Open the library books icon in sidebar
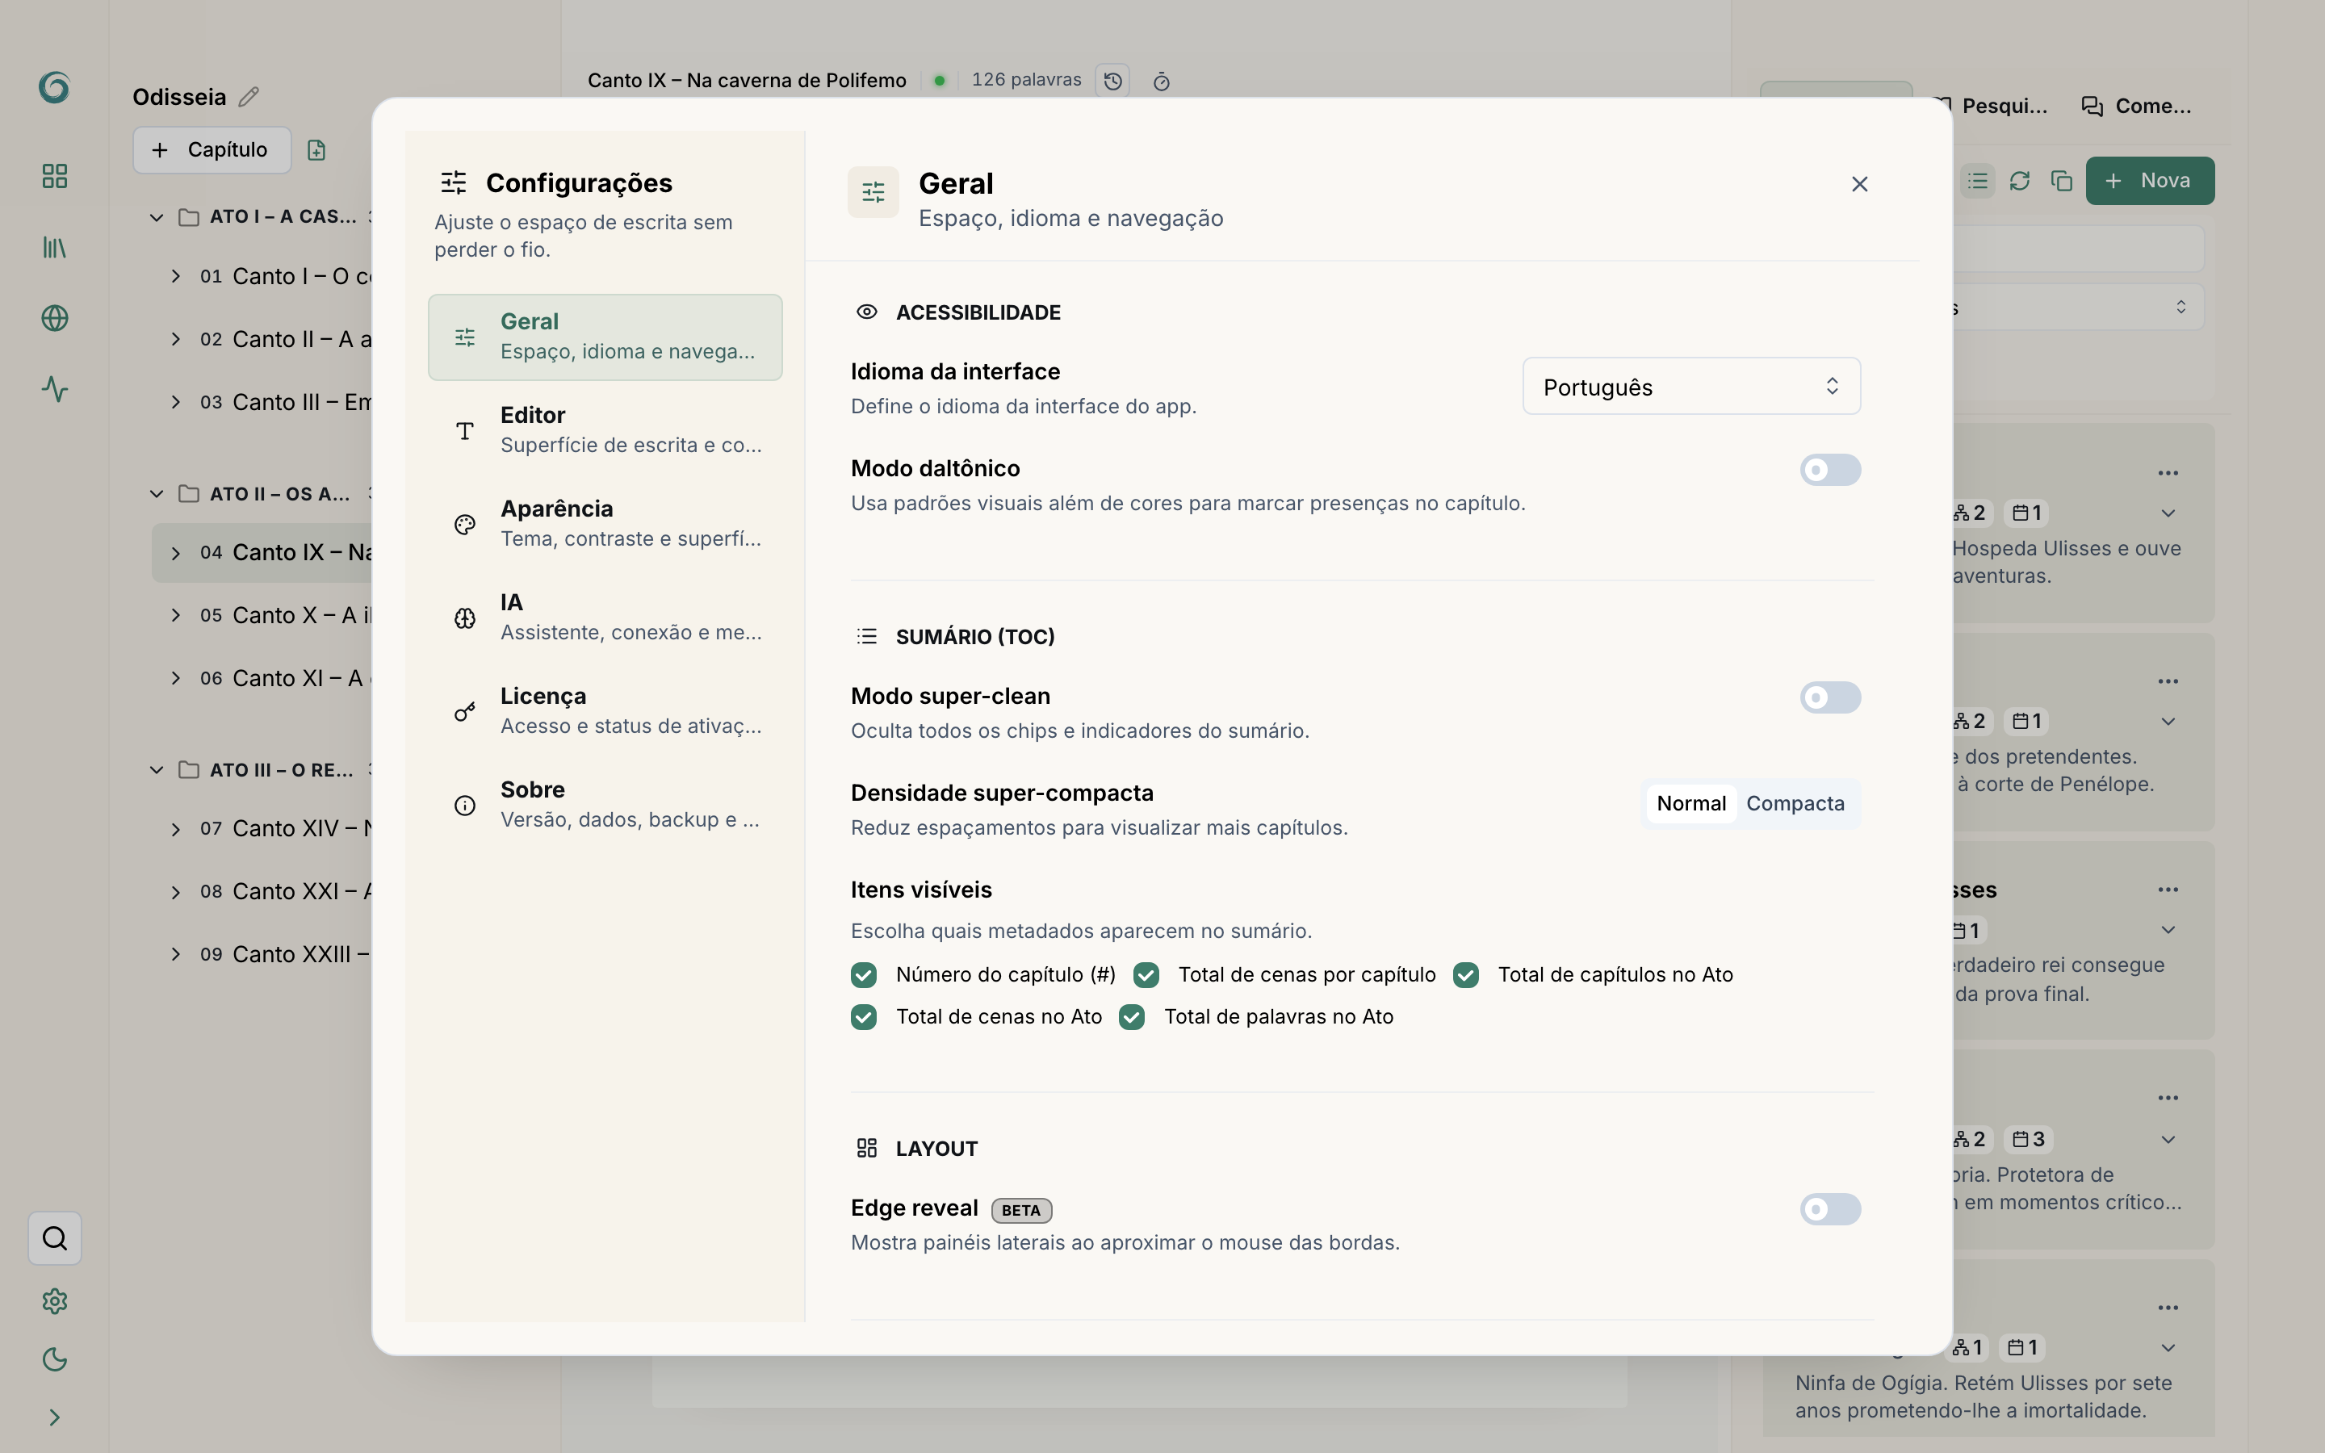This screenshot has width=2325, height=1453. coord(55,248)
